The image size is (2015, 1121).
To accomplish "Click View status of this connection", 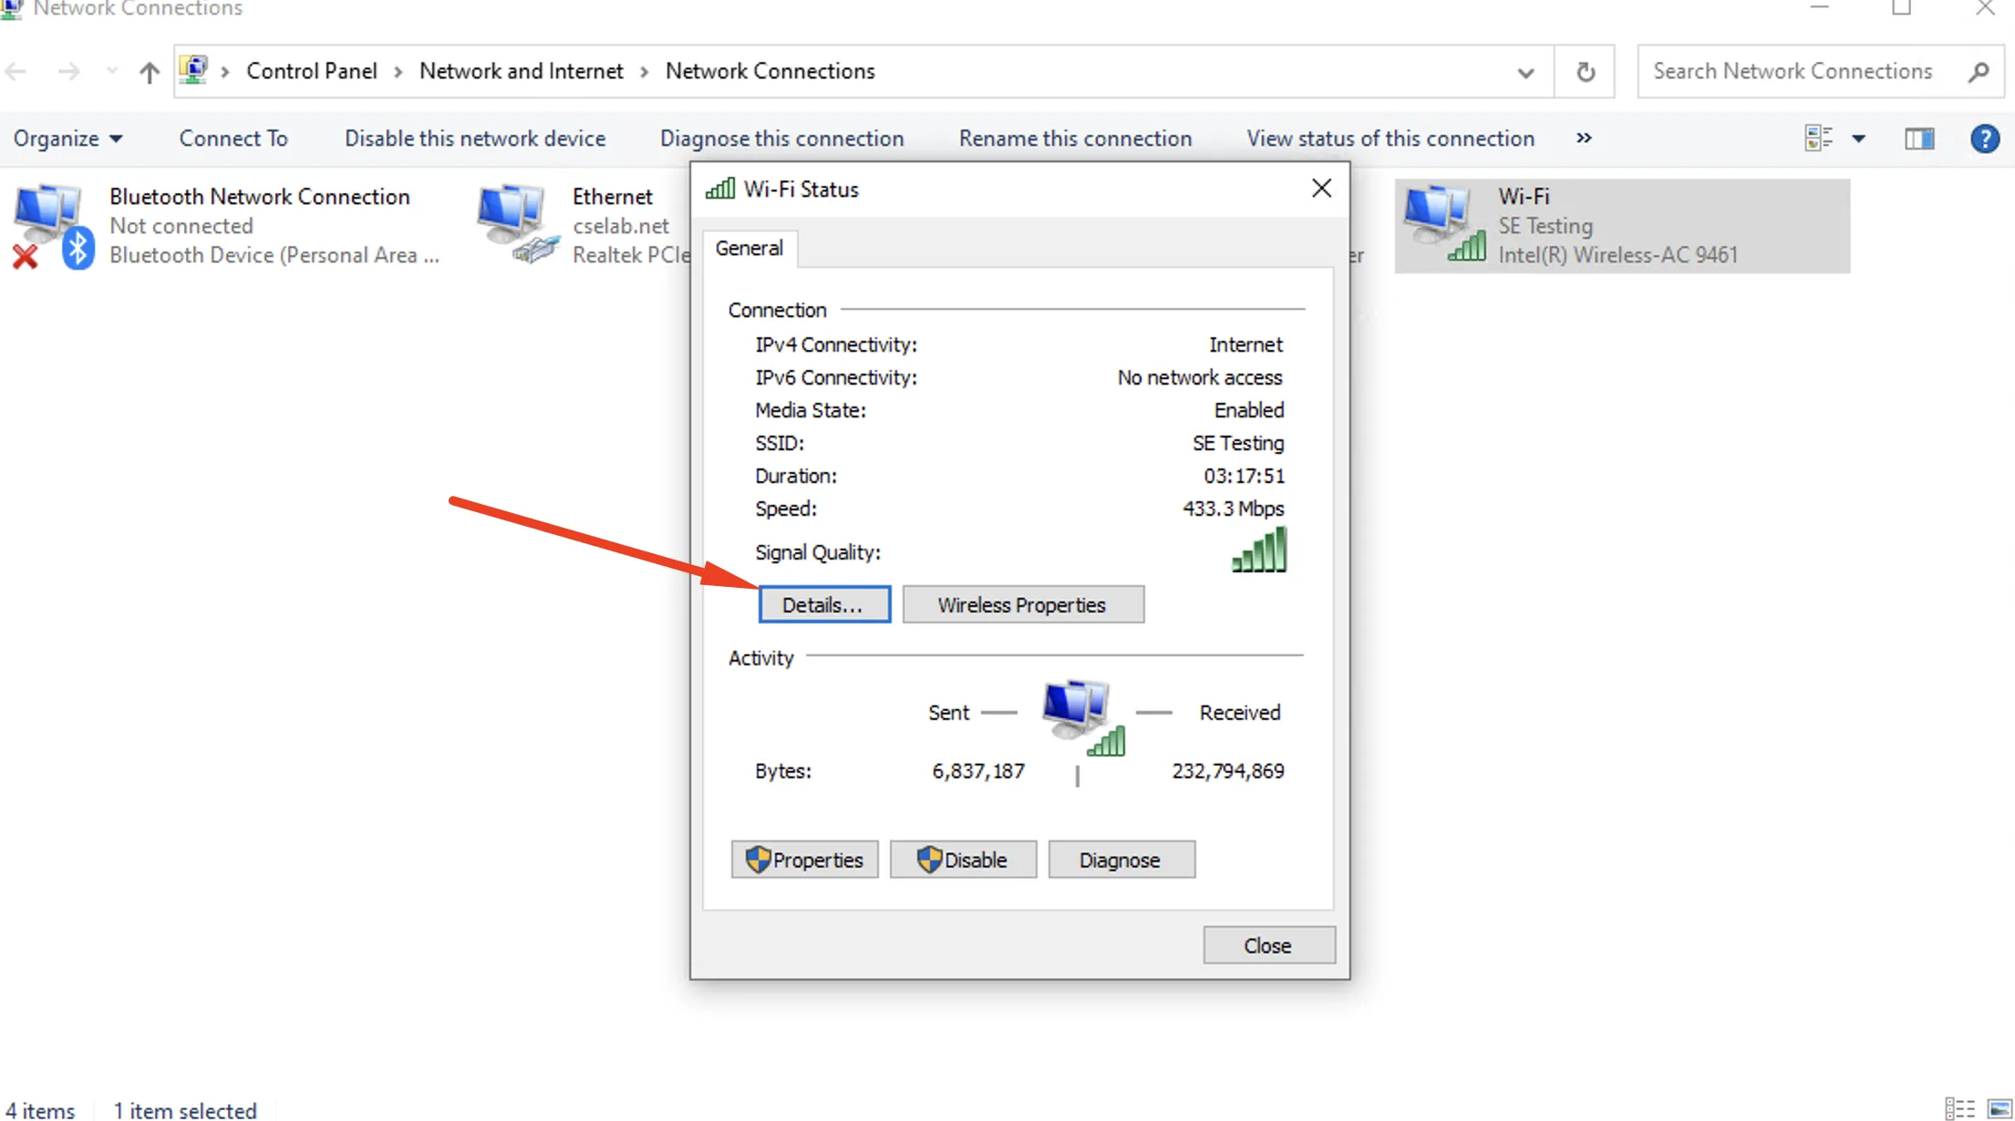I will coord(1390,139).
